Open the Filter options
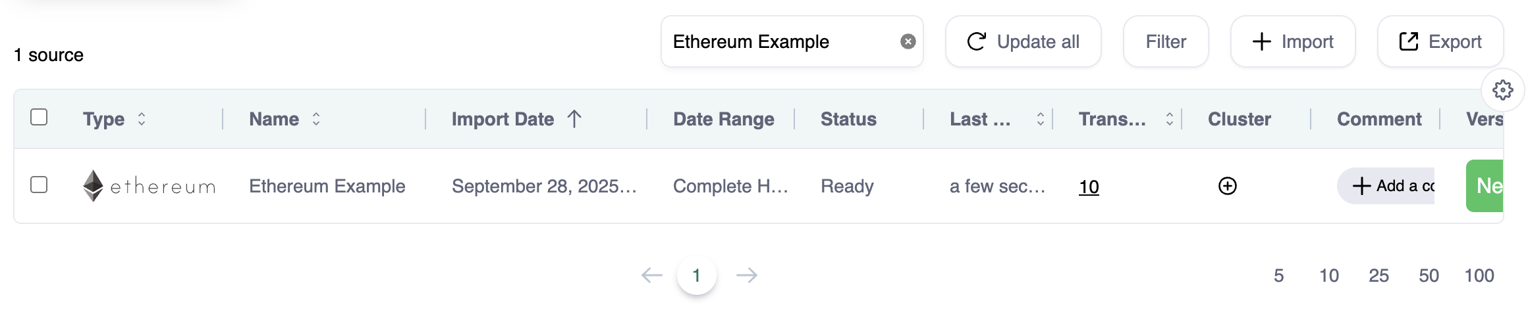This screenshot has height=310, width=1528. pos(1165,42)
